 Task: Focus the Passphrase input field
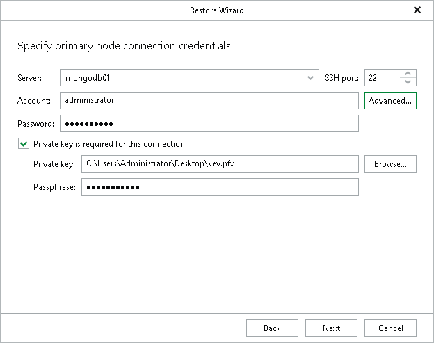(220, 187)
